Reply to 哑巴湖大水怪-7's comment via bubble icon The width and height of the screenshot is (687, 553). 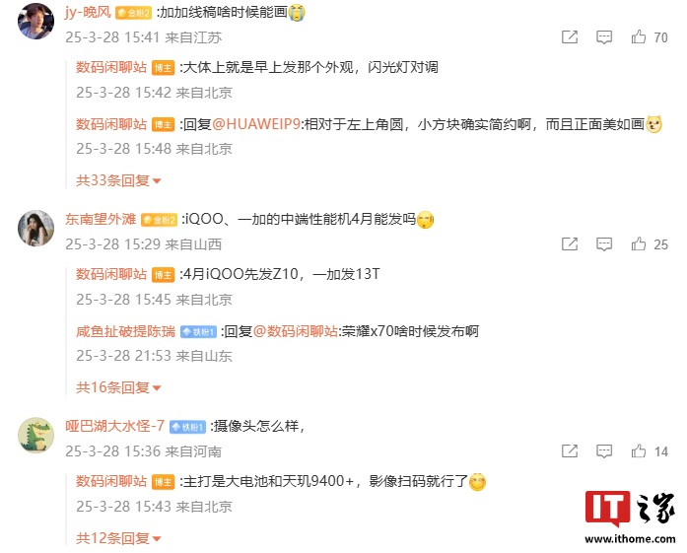604,450
